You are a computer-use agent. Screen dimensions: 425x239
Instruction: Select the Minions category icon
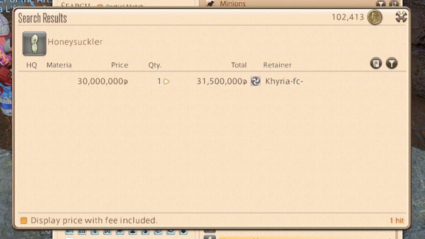coord(210,4)
